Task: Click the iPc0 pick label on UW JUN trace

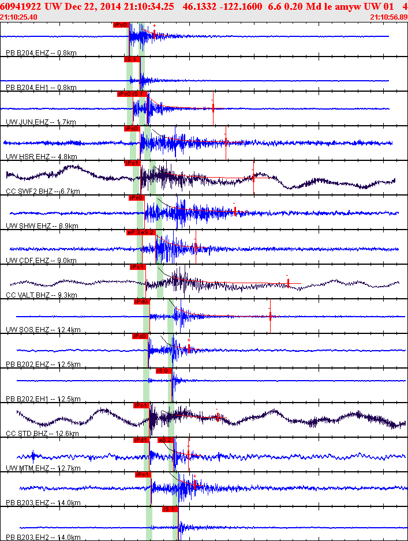Action: point(125,94)
